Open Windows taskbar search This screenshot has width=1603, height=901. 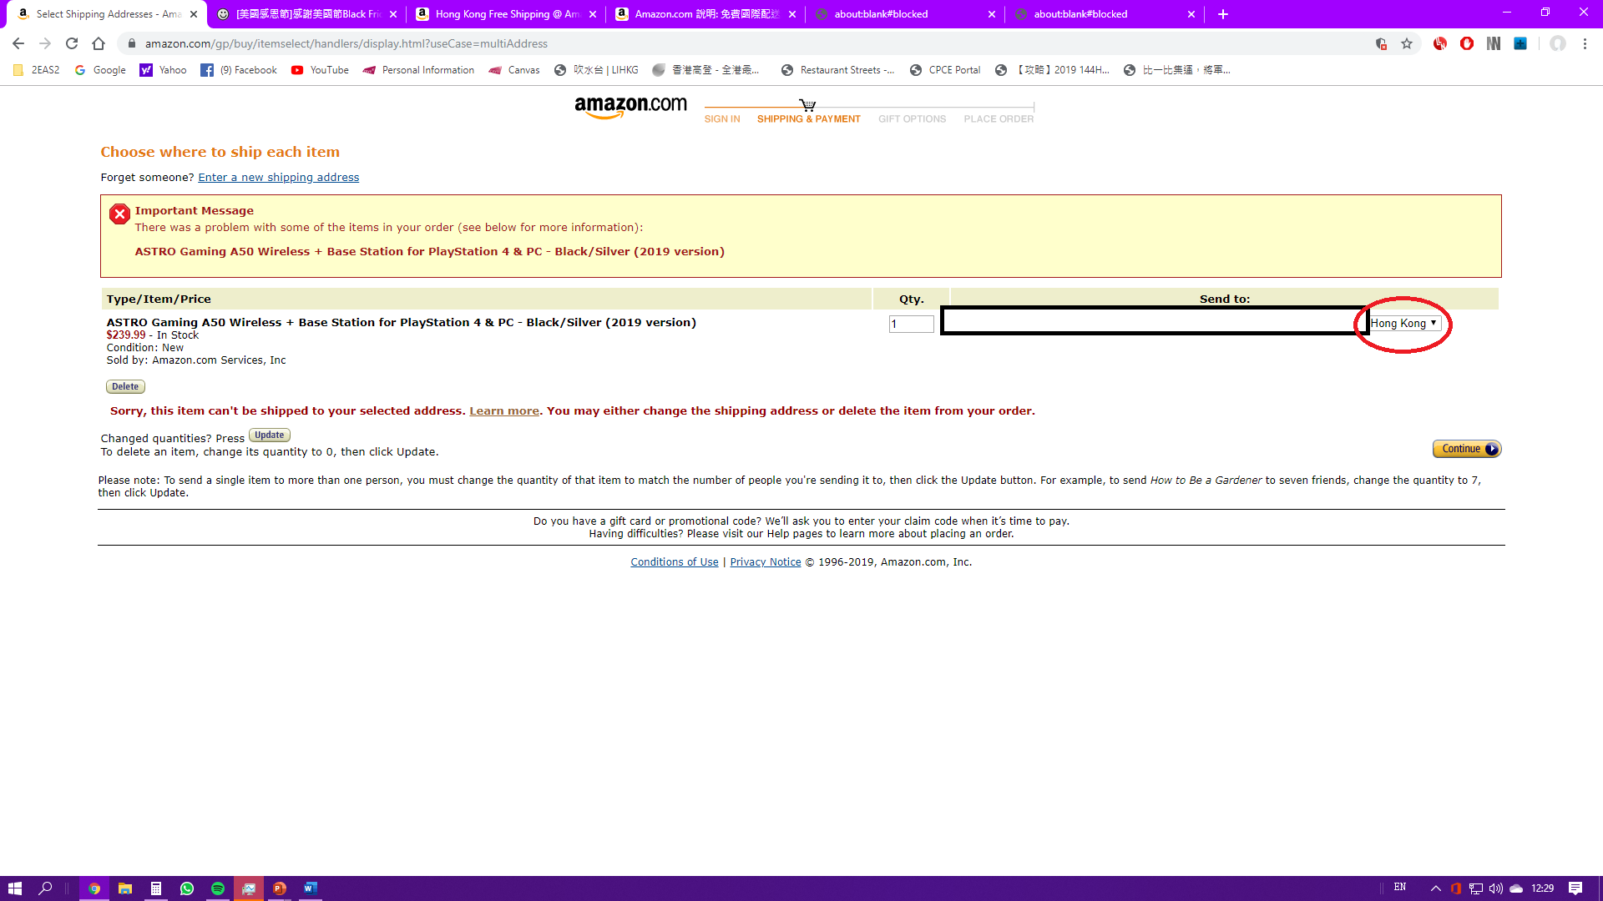pos(46,888)
